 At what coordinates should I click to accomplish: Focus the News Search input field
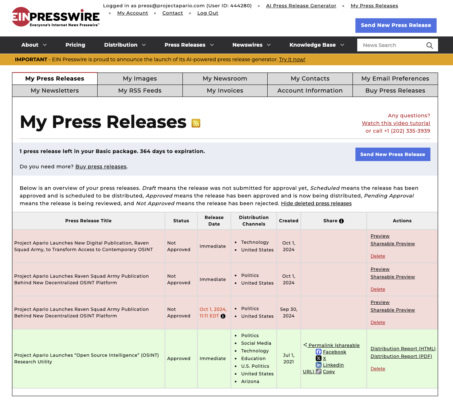pyautogui.click(x=391, y=45)
